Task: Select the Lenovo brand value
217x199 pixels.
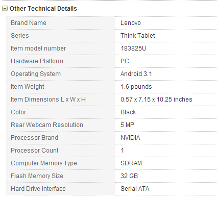Action: 131,23
